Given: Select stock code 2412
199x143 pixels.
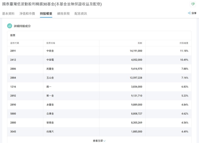Looking at the screenshot, I should coord(13,60).
